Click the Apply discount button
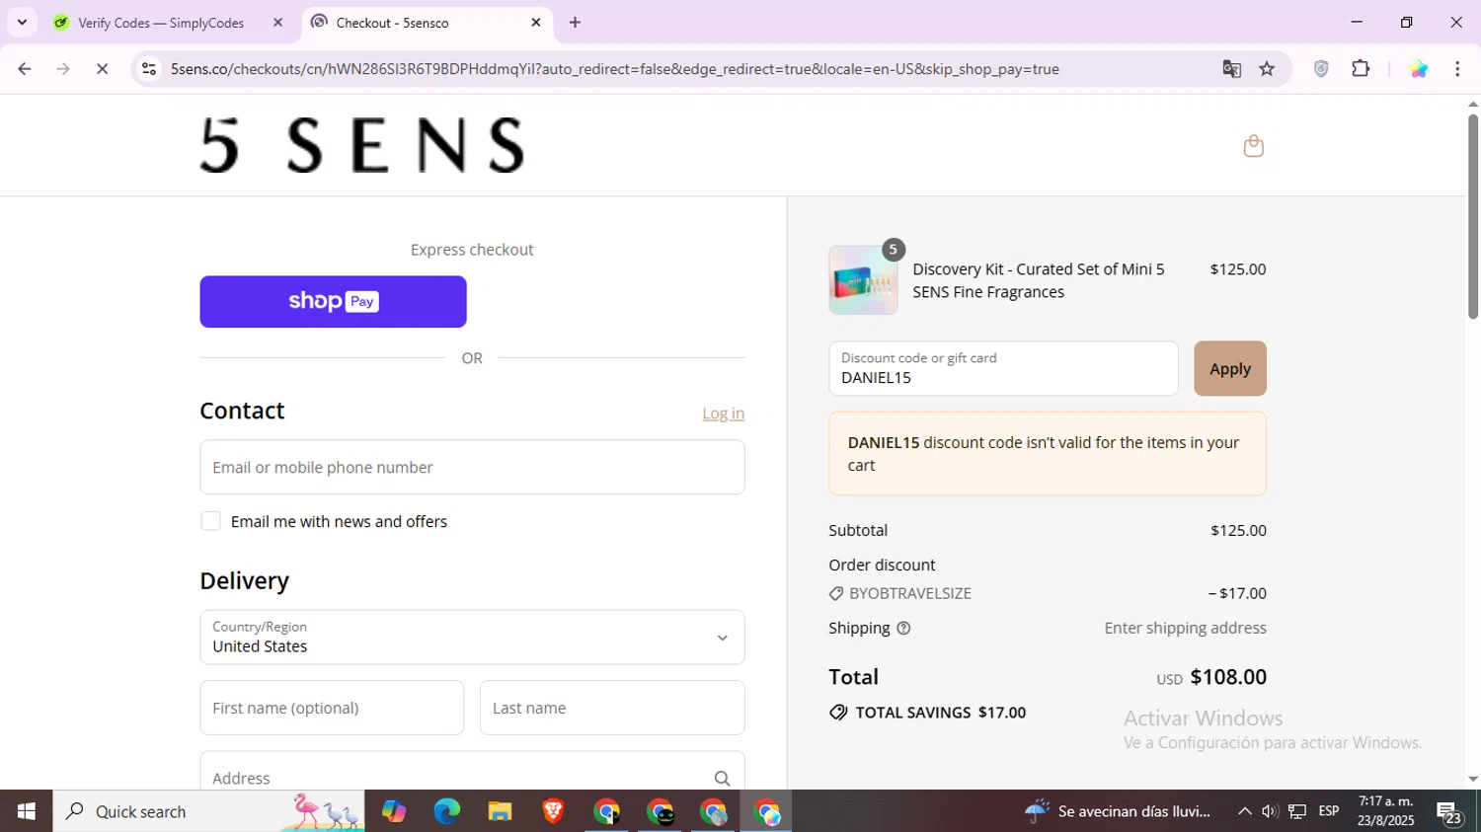Image resolution: width=1481 pixels, height=832 pixels. point(1229,368)
